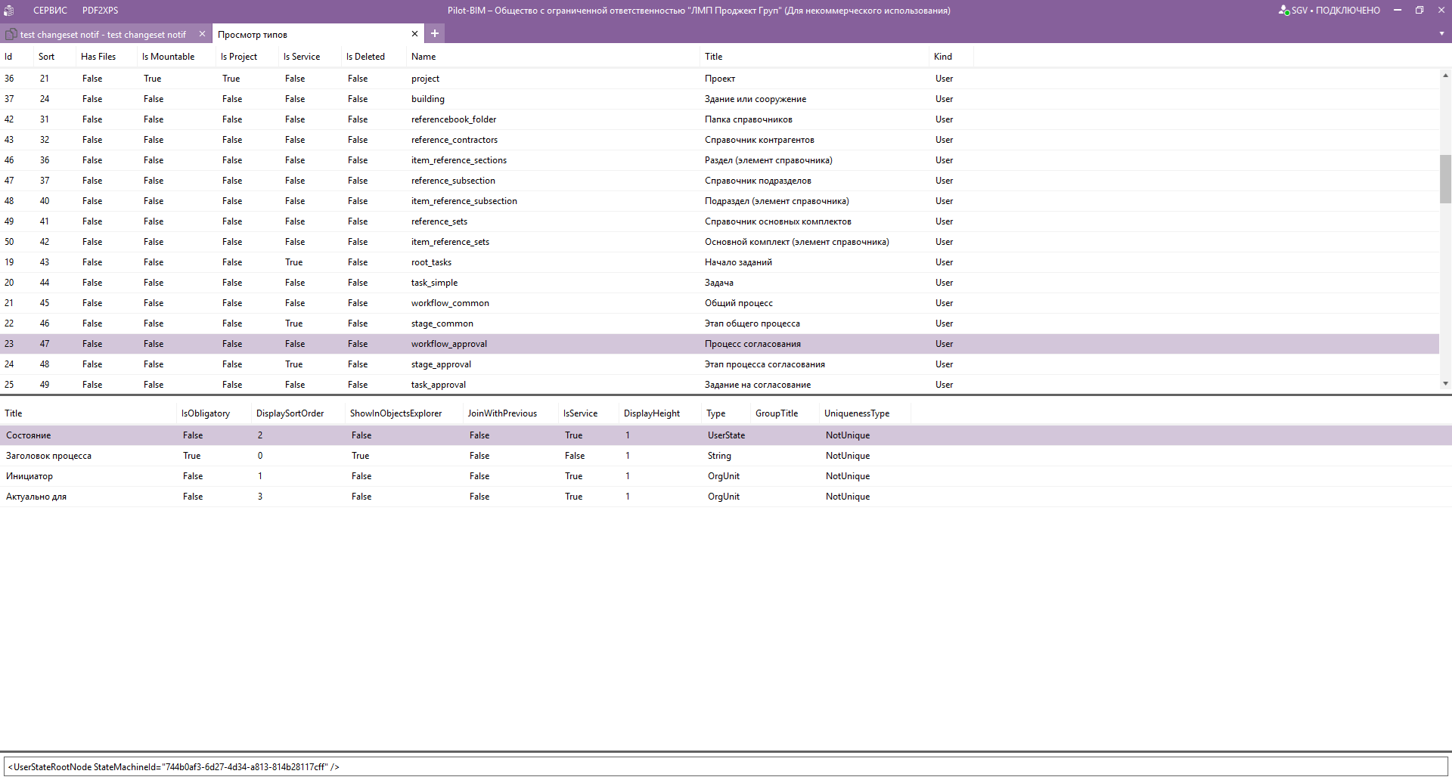Screen dimensions: 1452x780
Task: Select the task_approval row
Action: (439, 385)
